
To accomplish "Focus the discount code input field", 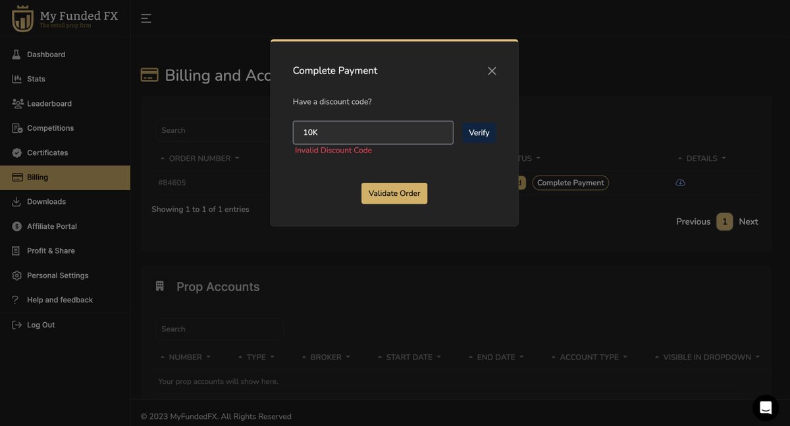I will click(x=373, y=133).
